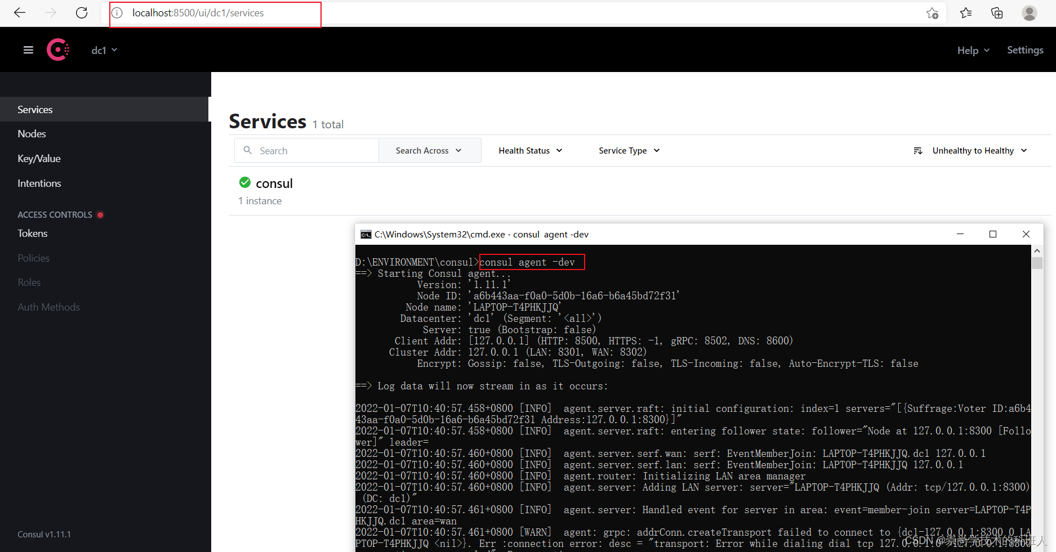Screen dimensions: 1056x552
Task: Toggle the hamburger menu in Consul header
Action: coord(28,50)
